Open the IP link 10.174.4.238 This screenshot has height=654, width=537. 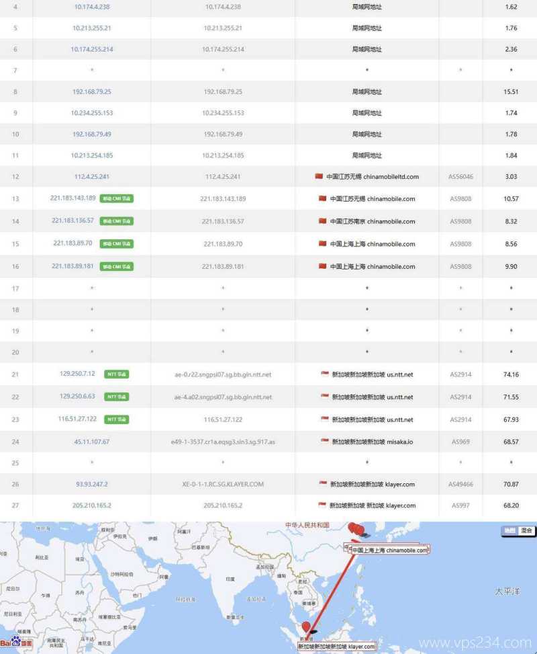tap(91, 7)
